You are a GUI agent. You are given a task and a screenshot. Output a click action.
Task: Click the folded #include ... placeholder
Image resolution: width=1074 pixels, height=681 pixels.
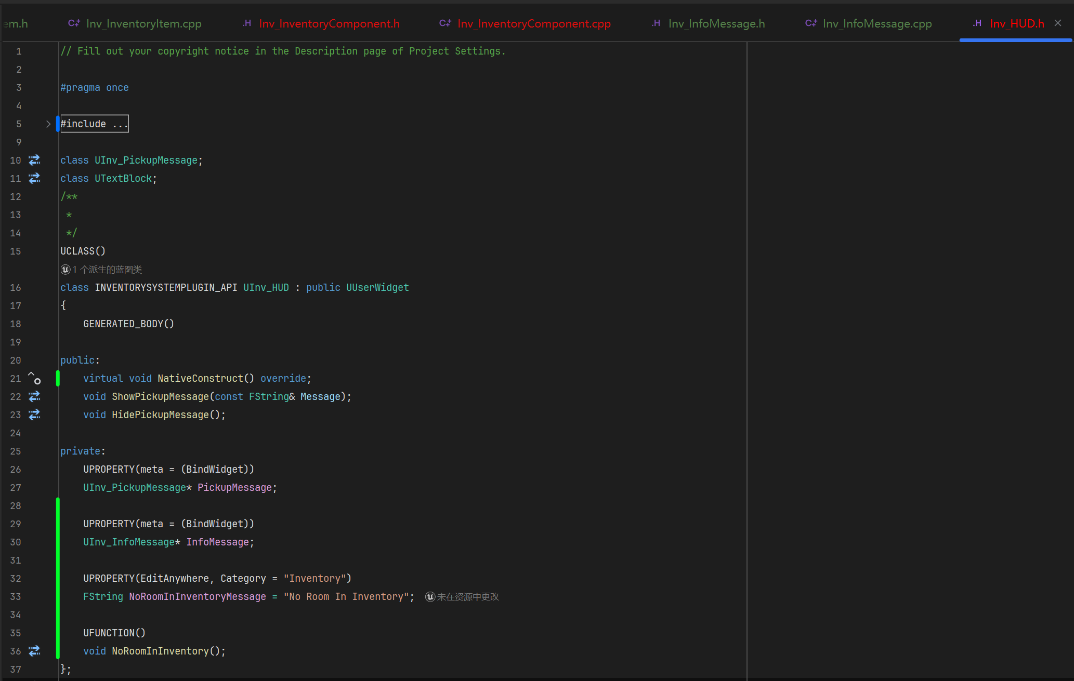[95, 124]
